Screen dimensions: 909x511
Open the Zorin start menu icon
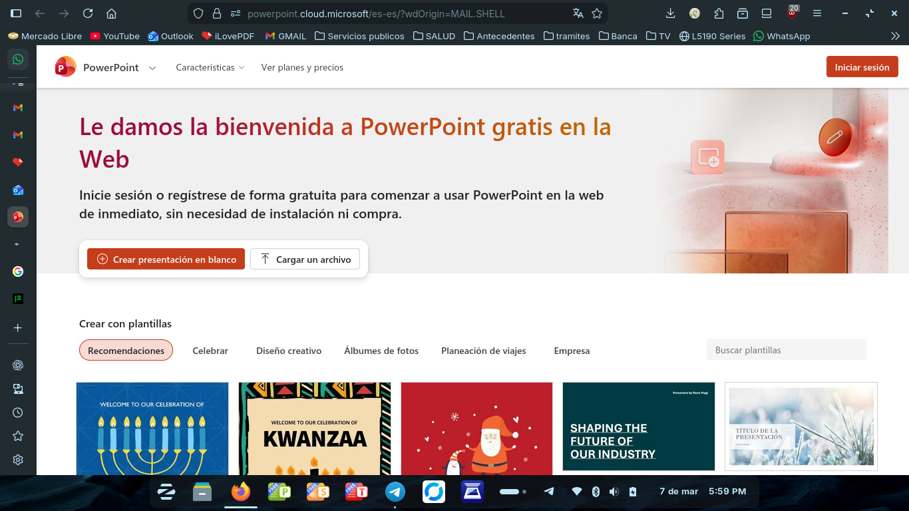166,492
